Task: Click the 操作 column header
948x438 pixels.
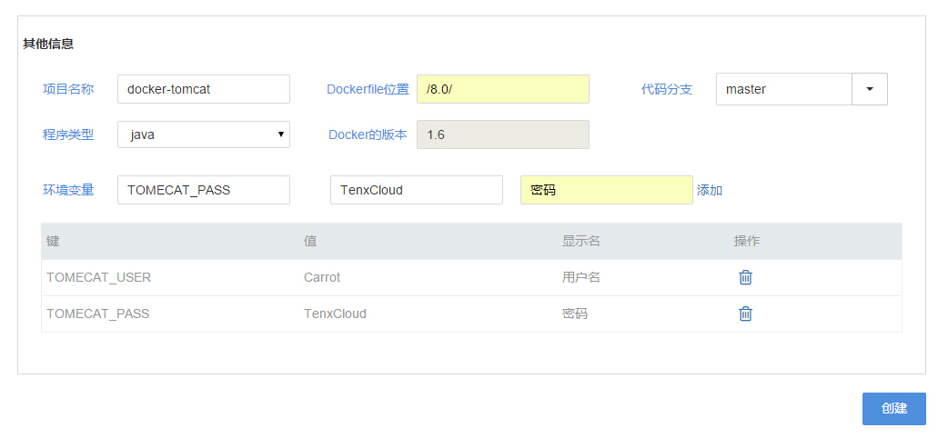Action: (x=747, y=241)
